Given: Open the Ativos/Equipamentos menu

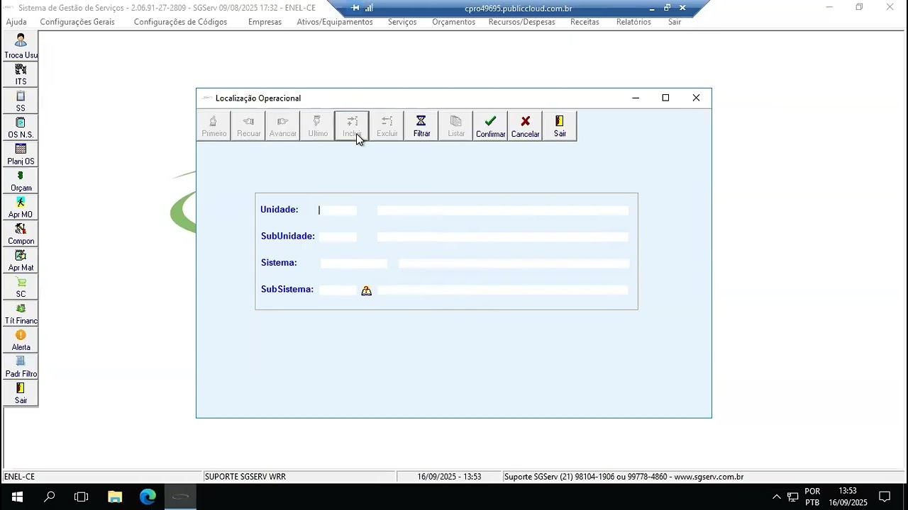Looking at the screenshot, I should [335, 22].
